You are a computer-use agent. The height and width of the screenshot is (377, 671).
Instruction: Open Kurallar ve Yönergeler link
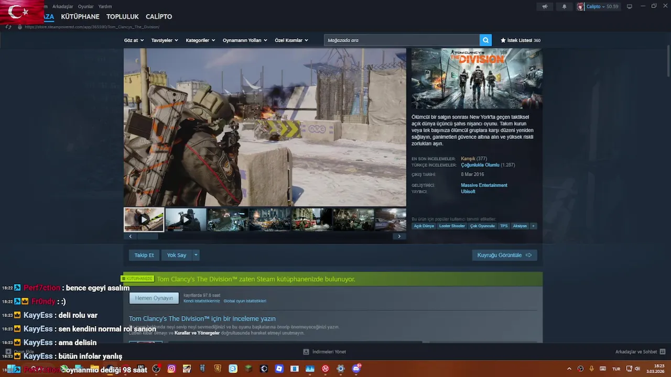[x=197, y=333]
